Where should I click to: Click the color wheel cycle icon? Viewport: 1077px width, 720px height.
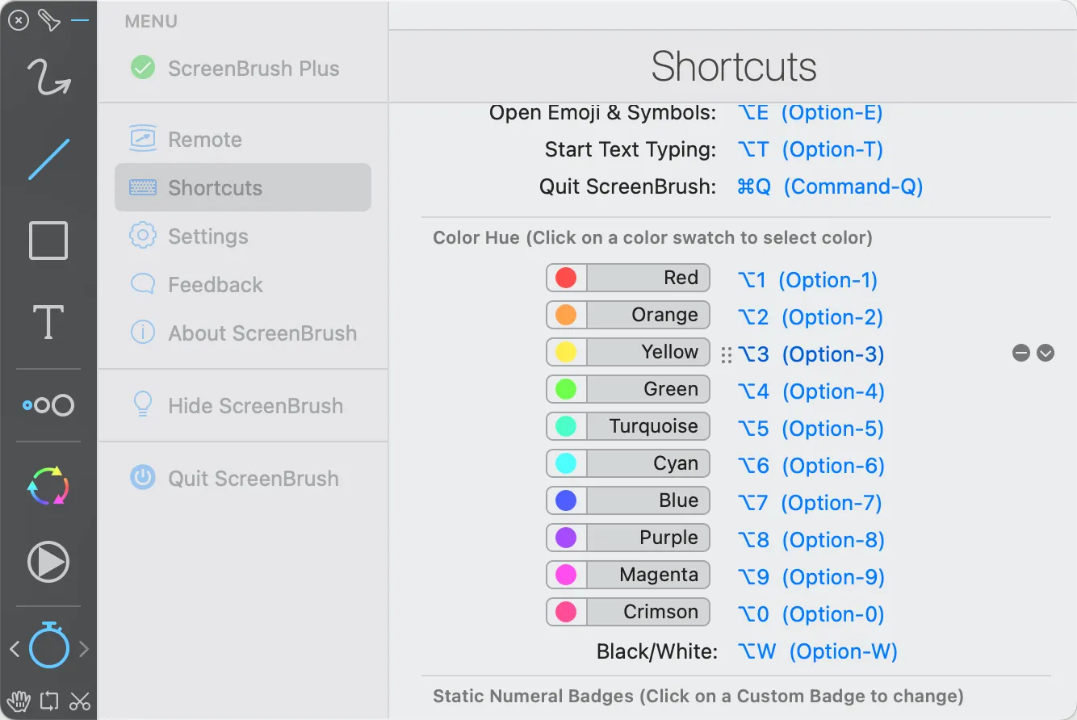48,486
